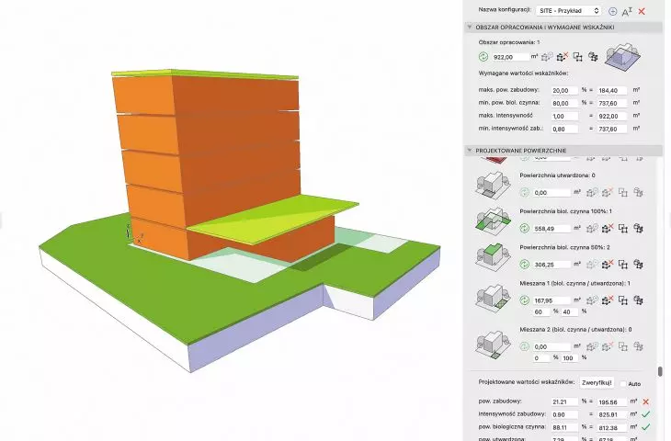Click maks. pow. zabudowy area field 184,40
Screen dimensions: 671x441
(612, 91)
